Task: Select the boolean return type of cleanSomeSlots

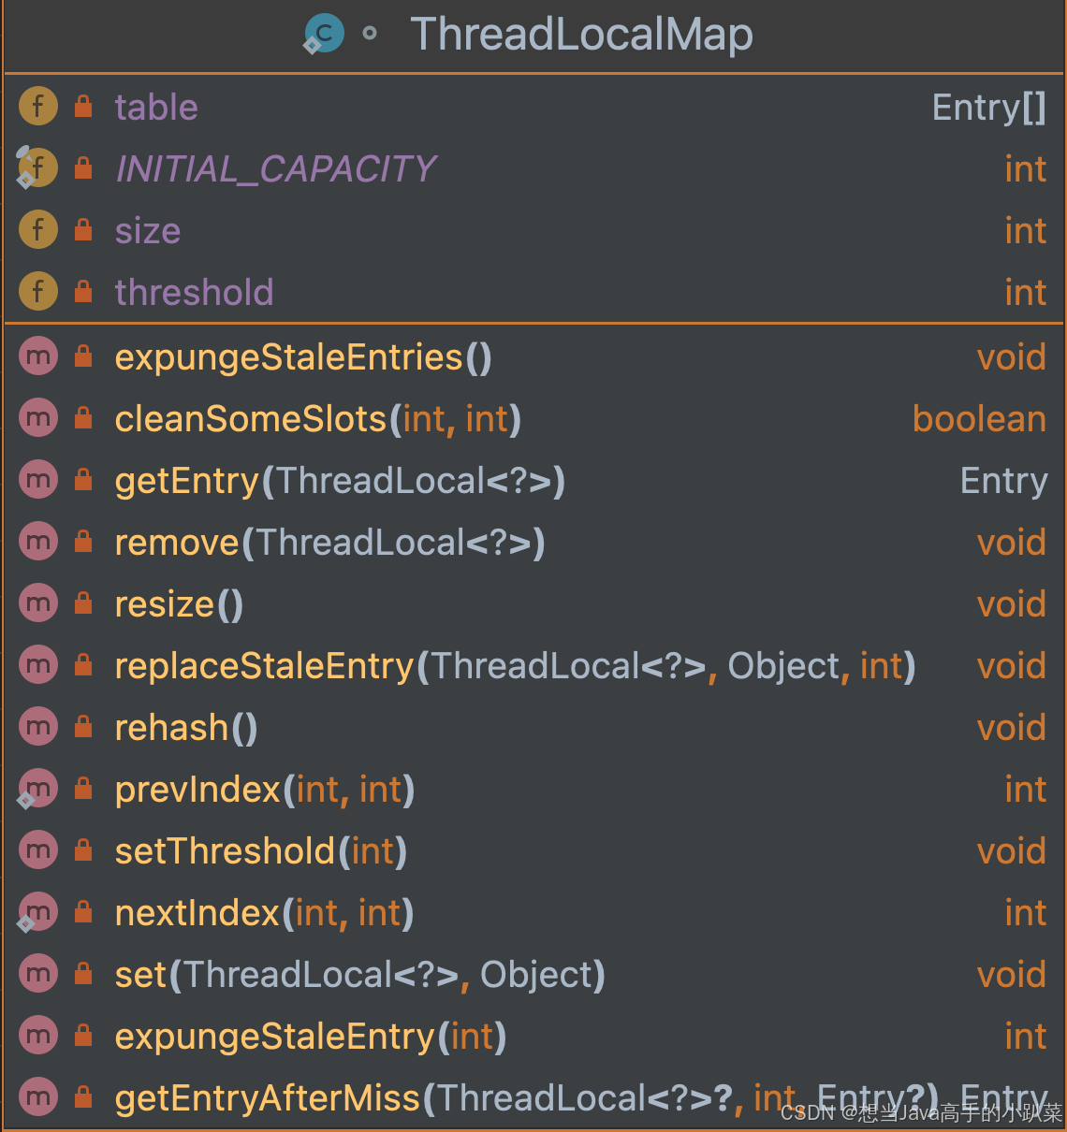Action: (x=979, y=418)
